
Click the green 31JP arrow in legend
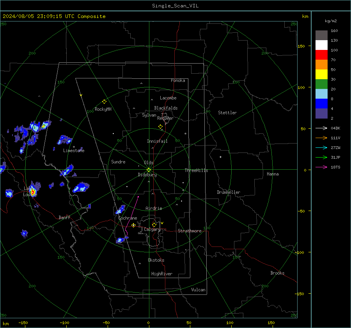(x=321, y=158)
